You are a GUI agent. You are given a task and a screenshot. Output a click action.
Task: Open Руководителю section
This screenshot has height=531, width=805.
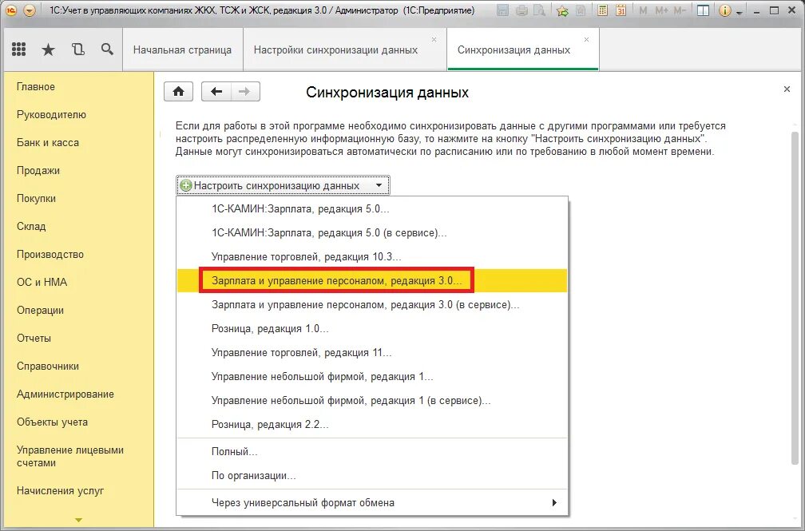click(x=51, y=114)
